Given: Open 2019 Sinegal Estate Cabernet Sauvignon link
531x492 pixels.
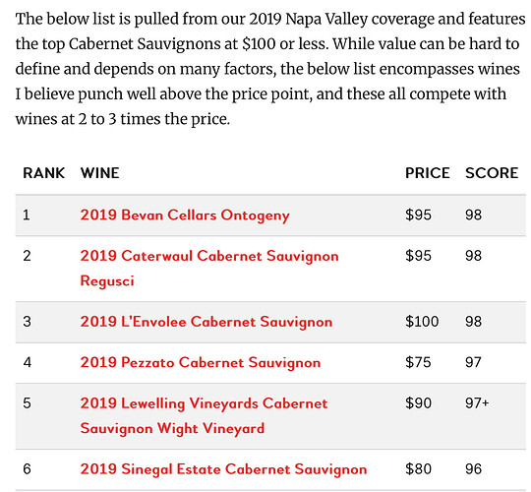Looking at the screenshot, I should 223,469.
